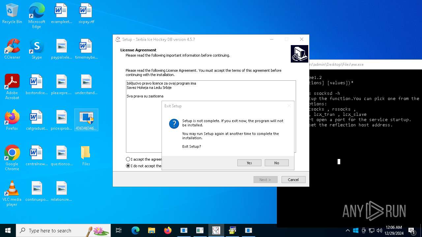Image resolution: width=422 pixels, height=237 pixels.
Task: Open Task View on the taskbar
Action: pos(119,230)
